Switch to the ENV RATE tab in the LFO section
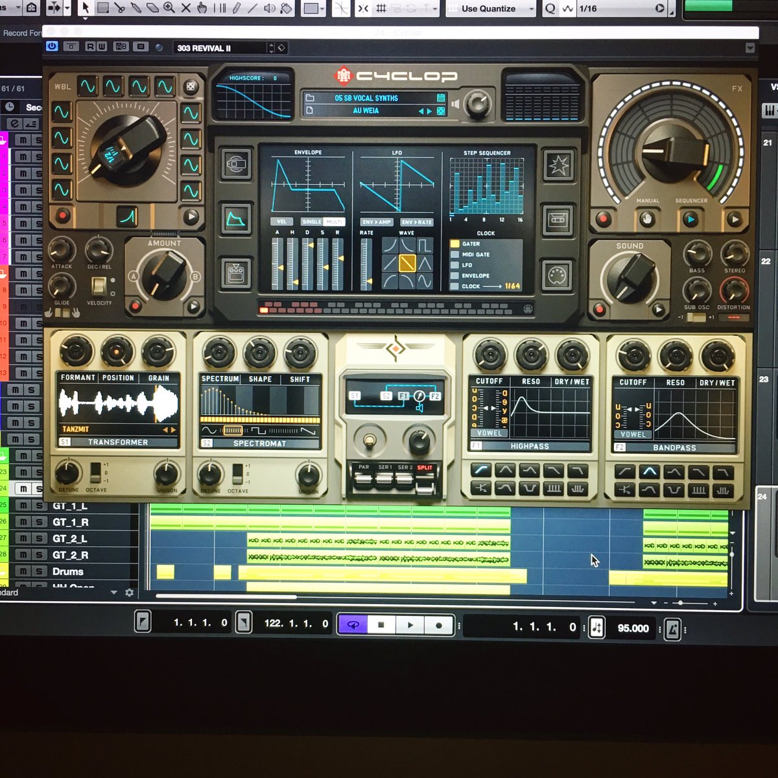 (416, 221)
